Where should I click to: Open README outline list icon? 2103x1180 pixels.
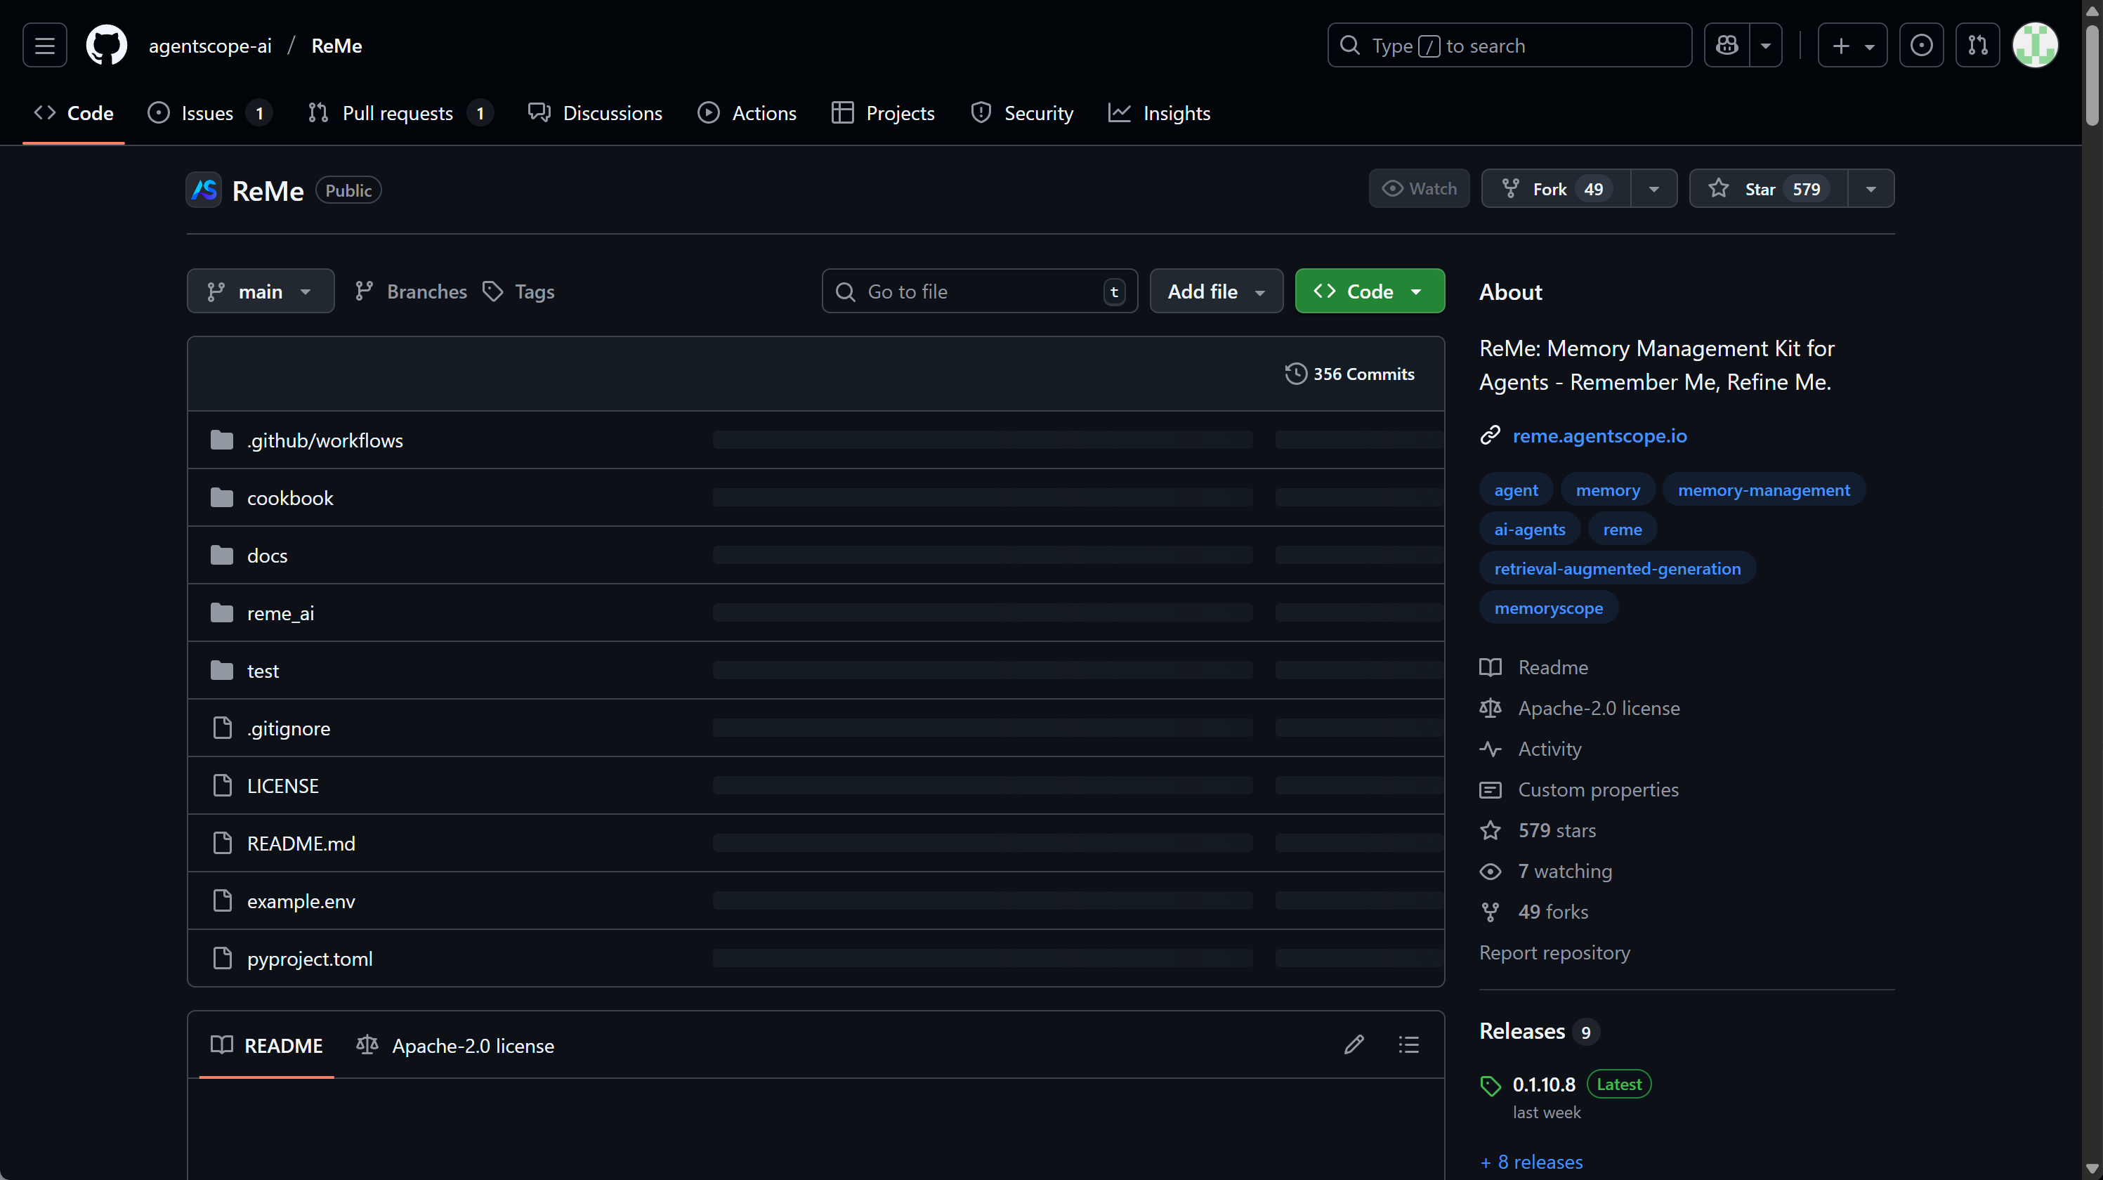(x=1409, y=1045)
